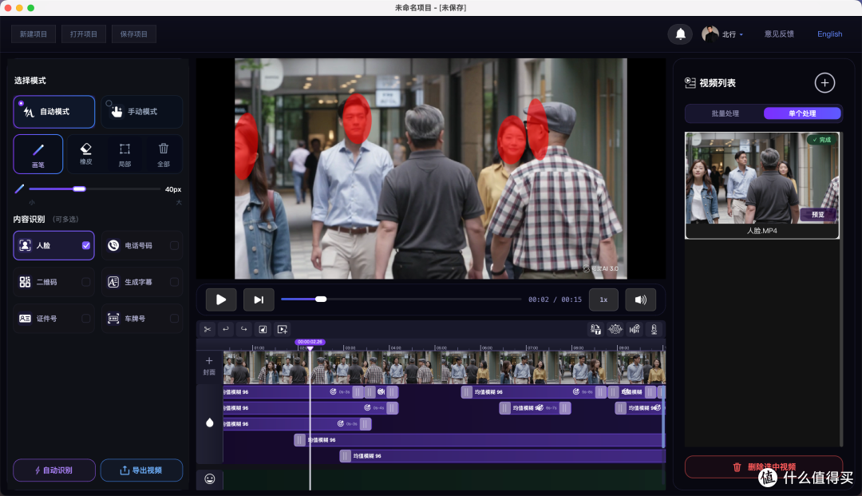Image resolution: width=862 pixels, height=496 pixels.
Task: Open the emoji sticker track icon
Action: pyautogui.click(x=209, y=479)
